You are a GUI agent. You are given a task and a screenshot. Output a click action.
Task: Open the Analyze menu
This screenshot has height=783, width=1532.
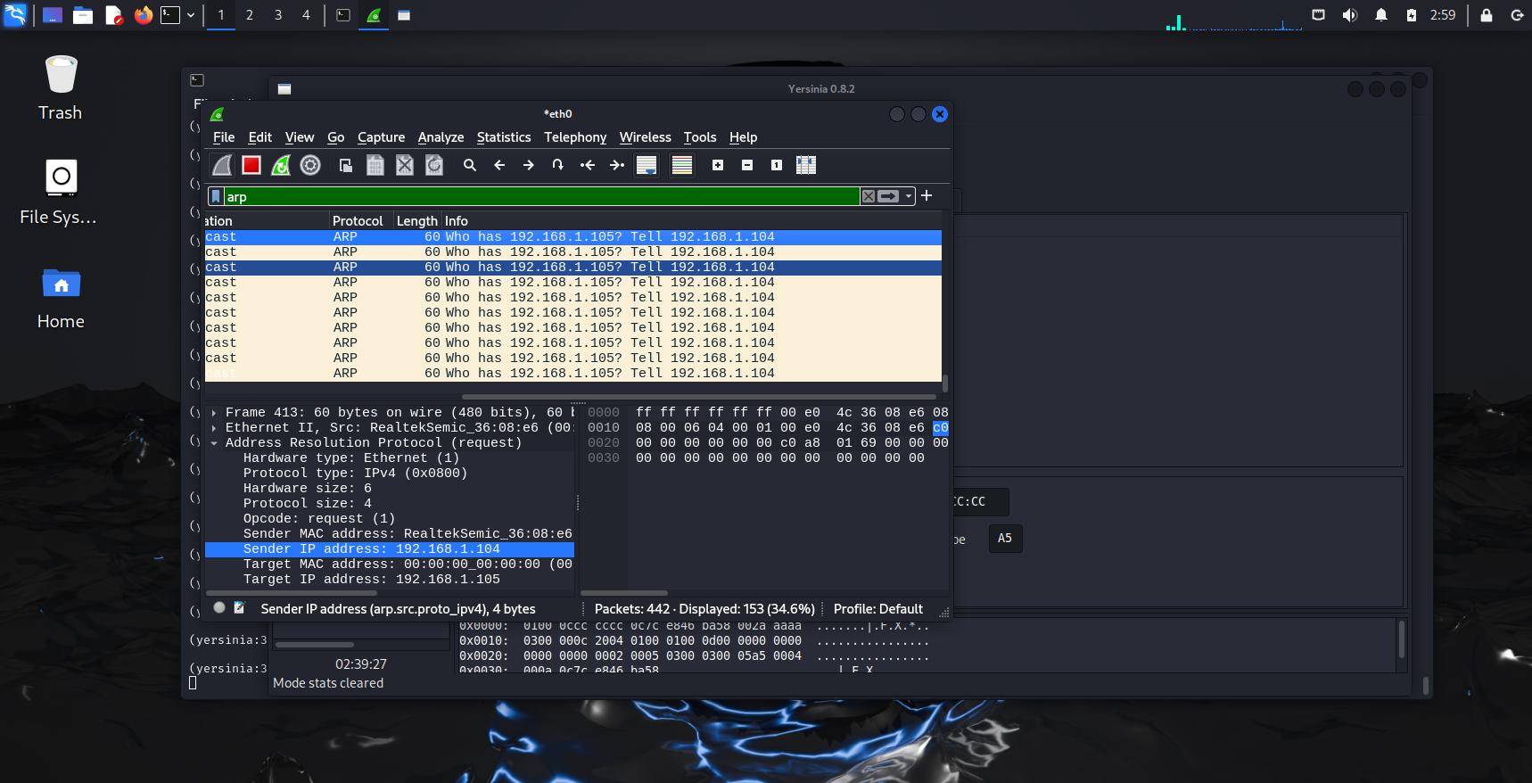coord(441,137)
